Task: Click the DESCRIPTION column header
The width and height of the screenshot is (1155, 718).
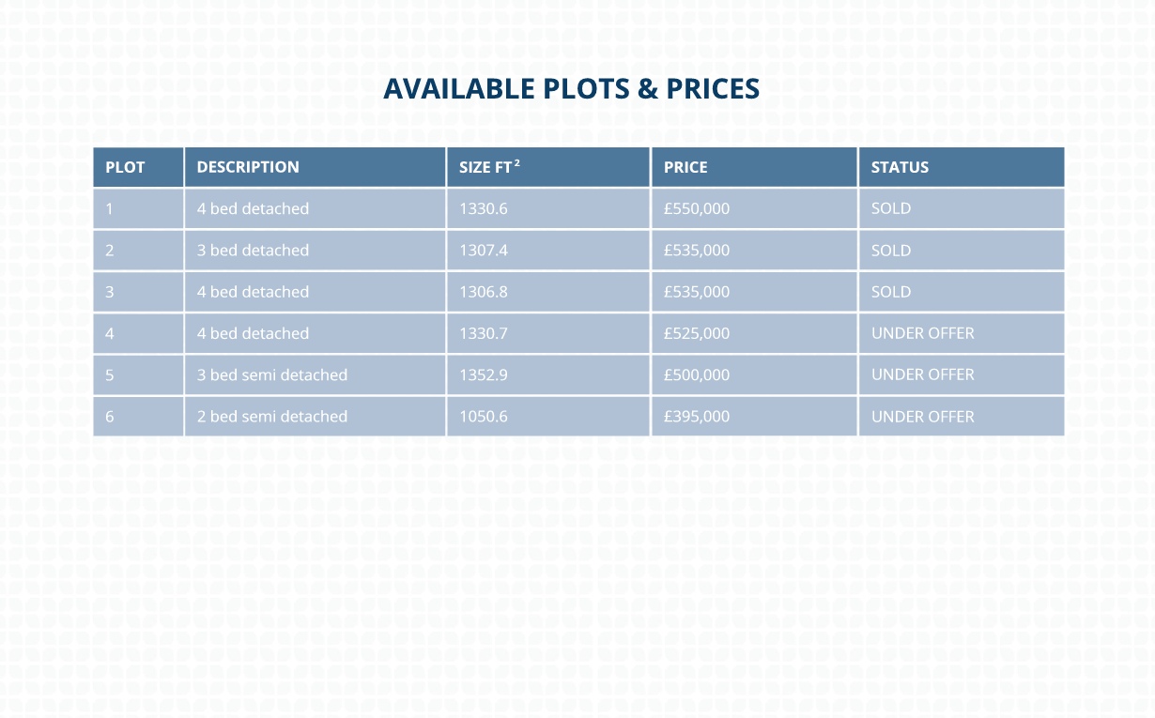Action: coord(315,167)
